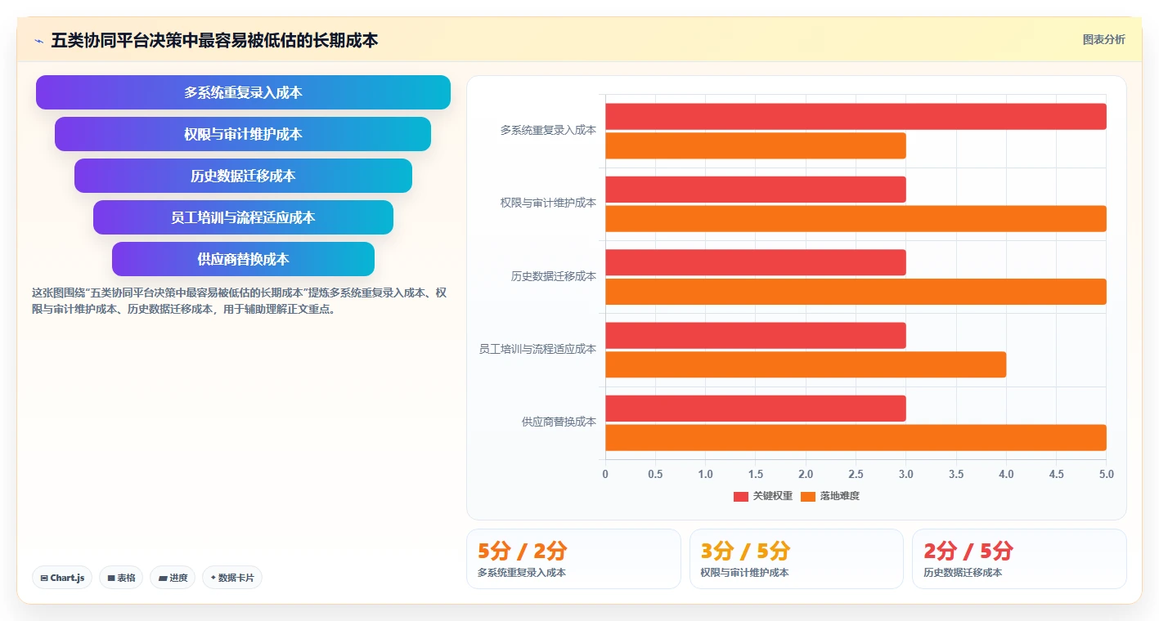Viewport: 1159px width, 621px height.
Task: Click the x-axis value 4.5
Action: tap(1056, 474)
